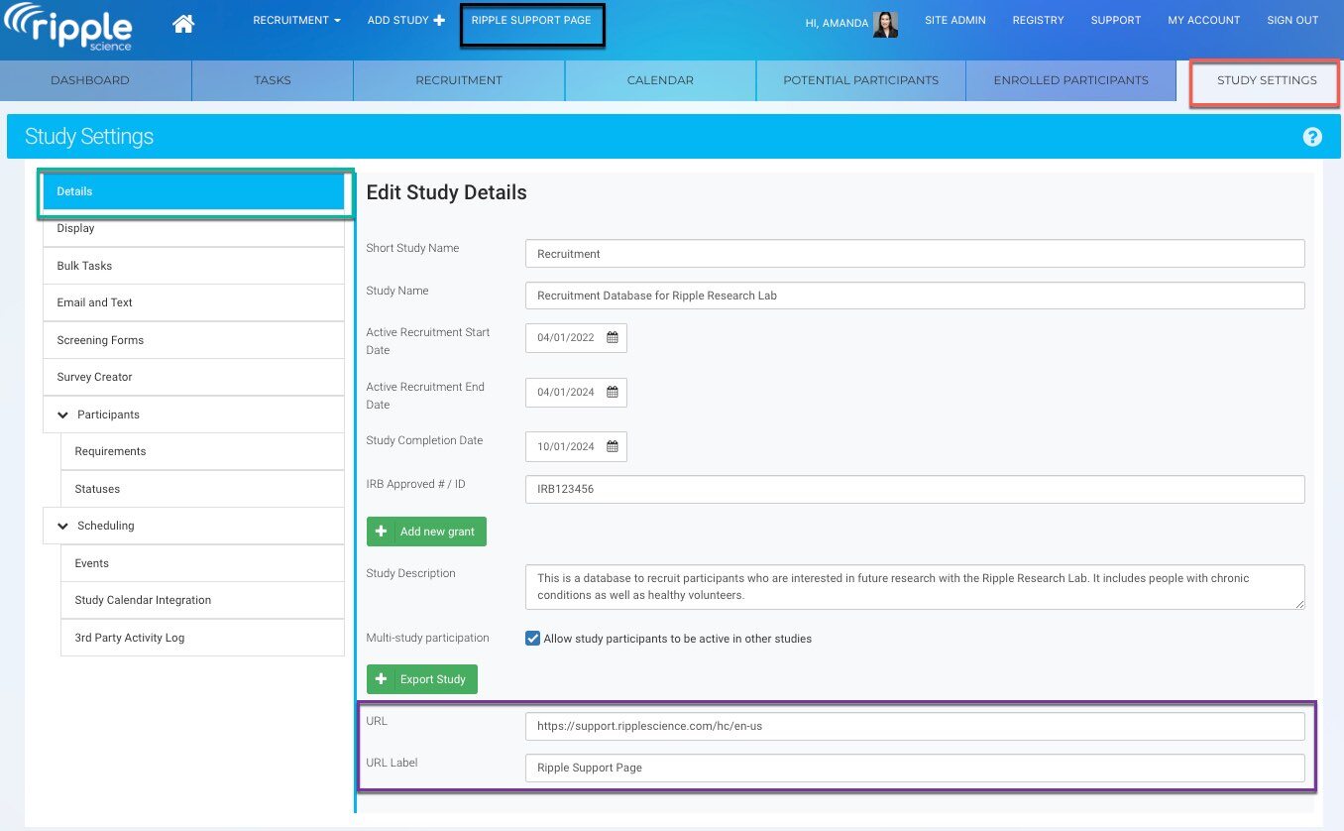1344x831 pixels.
Task: Collapse the Scheduling section in sidebar
Action: (63, 526)
